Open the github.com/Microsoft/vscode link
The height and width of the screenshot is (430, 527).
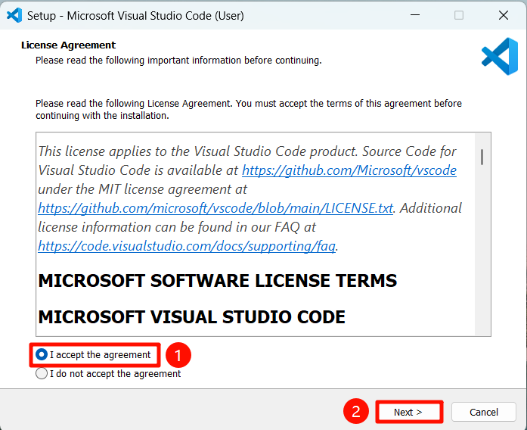(349, 170)
